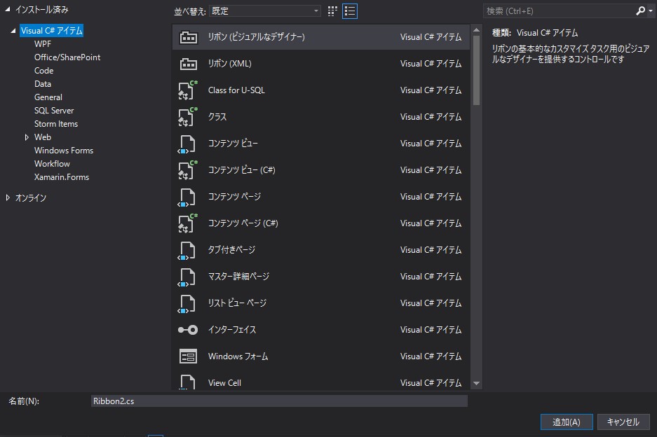657x437 pixels.
Task: Select the Windows フォーム template name
Action: [x=238, y=356]
